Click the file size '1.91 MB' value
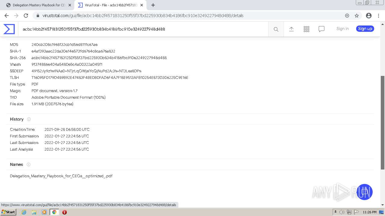This screenshot has height=216, width=385. tap(52, 104)
